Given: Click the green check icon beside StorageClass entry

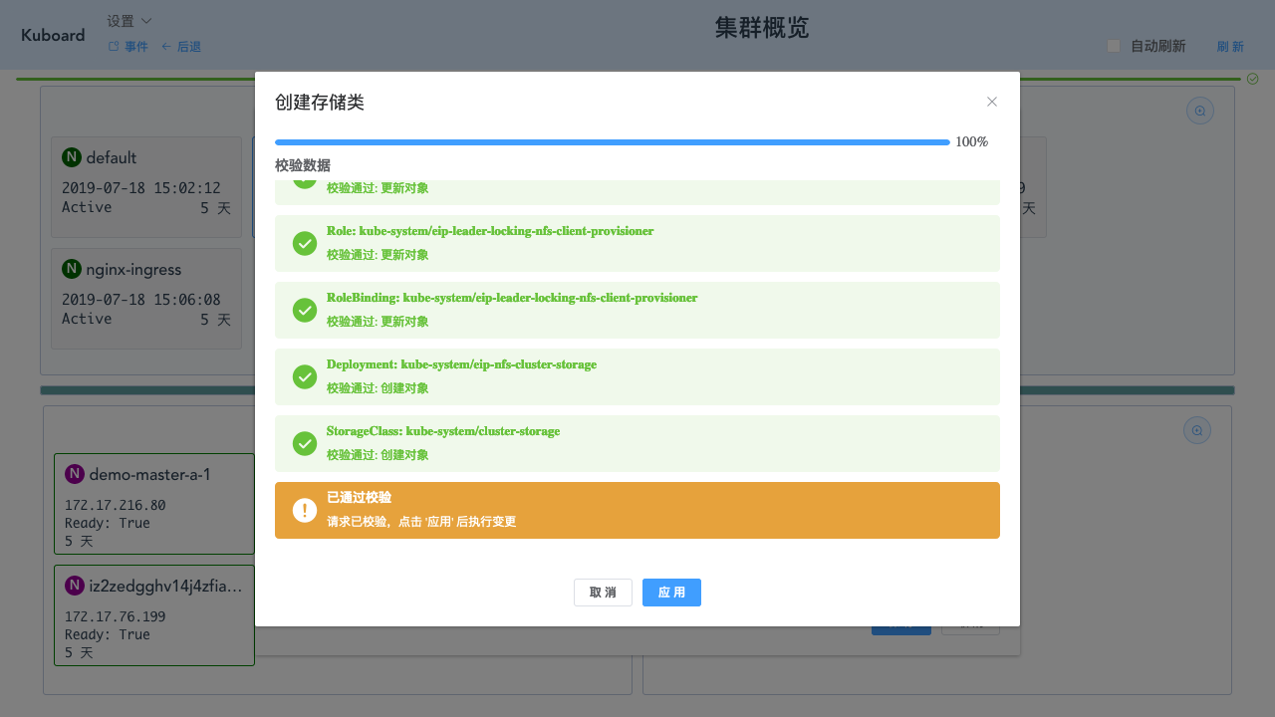Looking at the screenshot, I should 305,443.
